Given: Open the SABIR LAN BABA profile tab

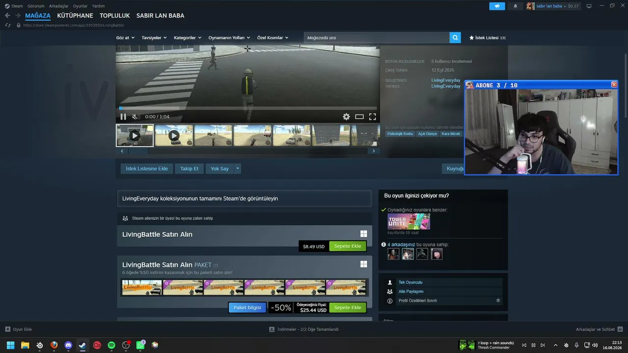Looking at the screenshot, I should pyautogui.click(x=160, y=16).
